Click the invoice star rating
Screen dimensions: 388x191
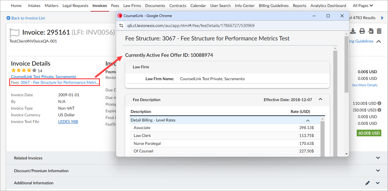[x=24, y=70]
